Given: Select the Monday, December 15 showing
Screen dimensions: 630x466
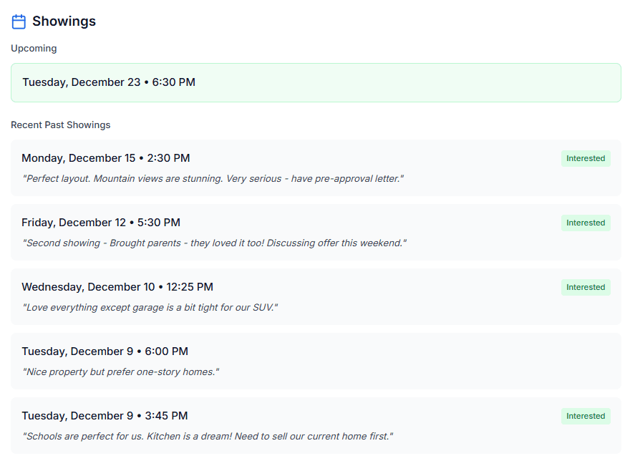Looking at the screenshot, I should (x=105, y=158).
